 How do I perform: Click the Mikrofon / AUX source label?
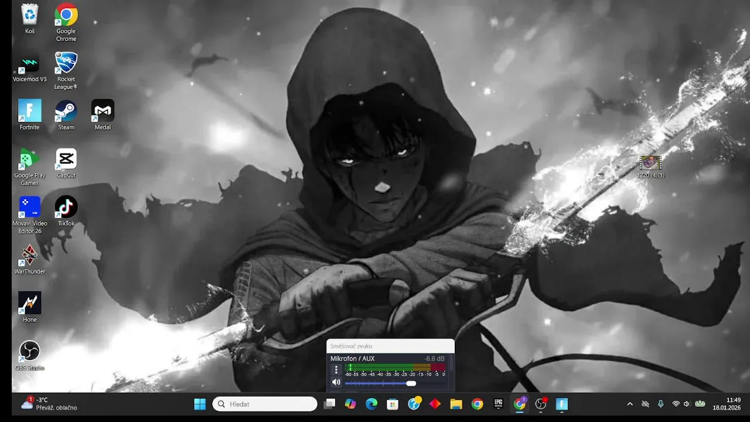[x=352, y=359]
